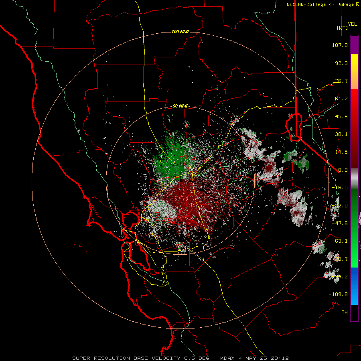The image size is (361, 361).
Task: Select the -63.1 velocity scale value
Action: click(x=340, y=241)
